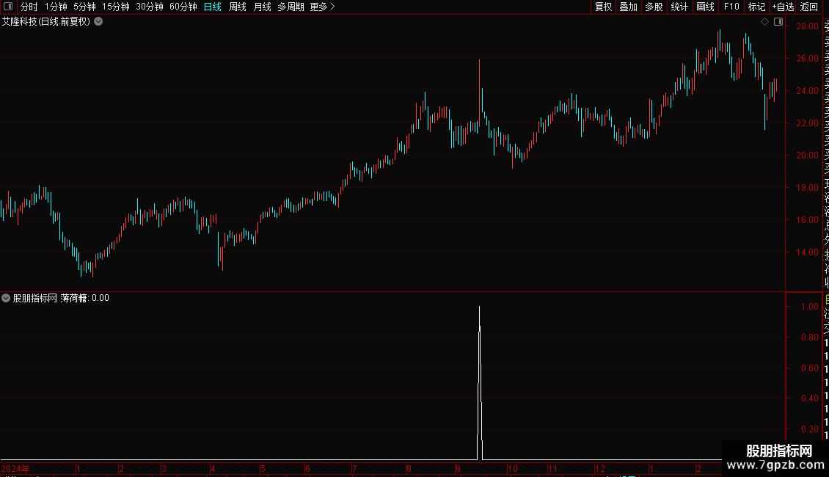Image resolution: width=829 pixels, height=477 pixels.
Task: Select the 60分钟 period
Action: point(183,7)
